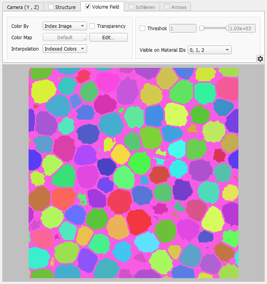Viewport: 267px width, 284px height.
Task: Click the indexed volume field image
Action: point(134,173)
